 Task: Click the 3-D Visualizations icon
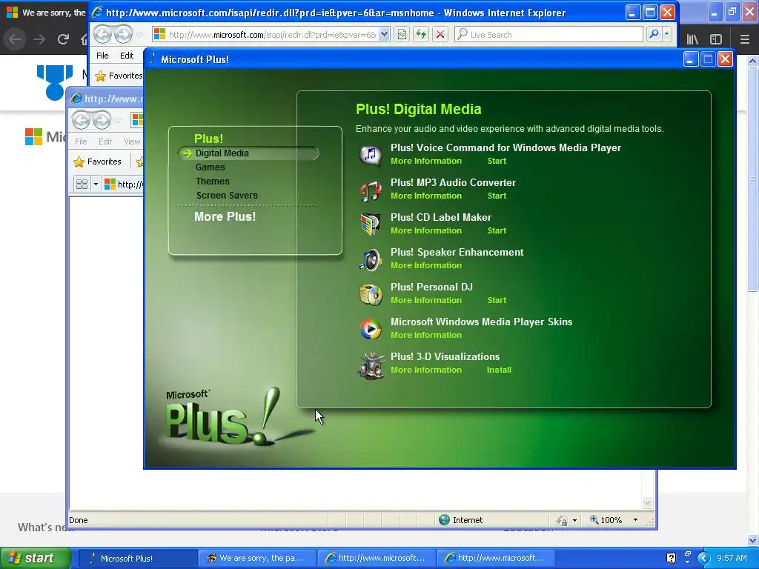tap(371, 365)
